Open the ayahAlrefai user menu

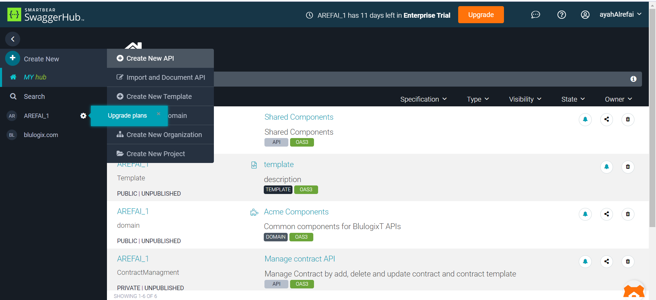tap(620, 14)
